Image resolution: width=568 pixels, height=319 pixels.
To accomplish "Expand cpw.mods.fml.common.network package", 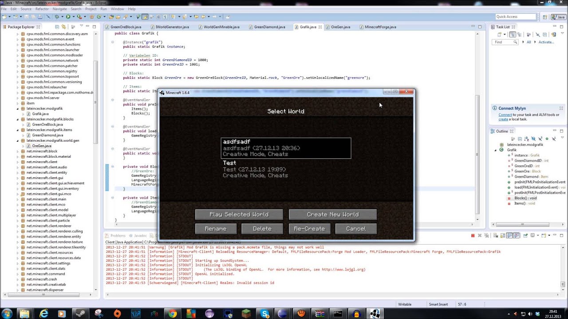I will click(x=18, y=61).
